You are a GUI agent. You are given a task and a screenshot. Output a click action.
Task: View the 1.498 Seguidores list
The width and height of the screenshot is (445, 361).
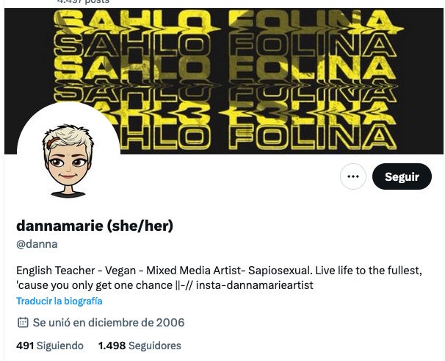pyautogui.click(x=140, y=346)
